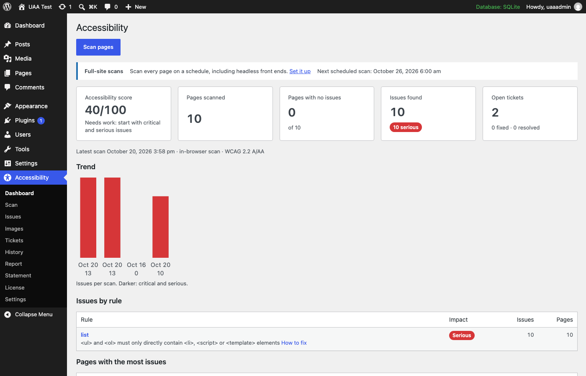Click the Dashboard gauge icon in sidebar

tap(8, 25)
